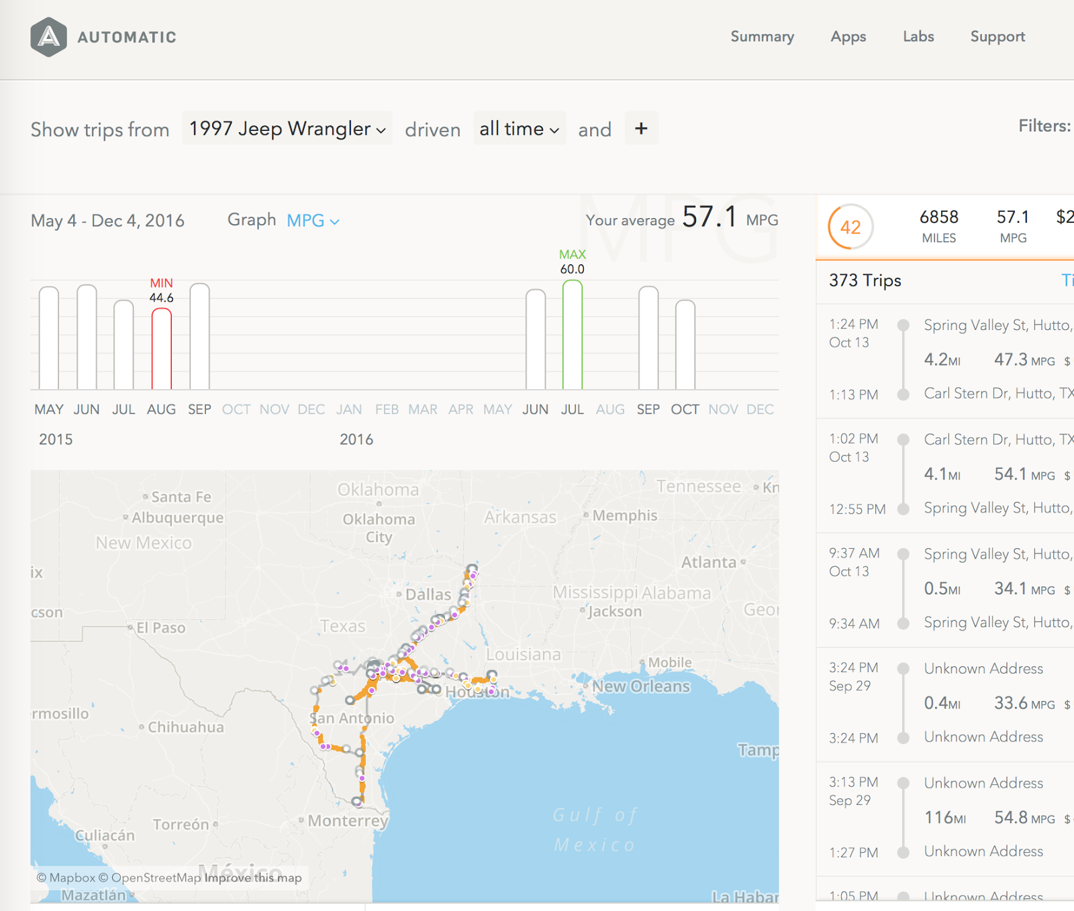Click the orange 42 score circle
Viewport: 1074px width, 911px height.
point(850,227)
